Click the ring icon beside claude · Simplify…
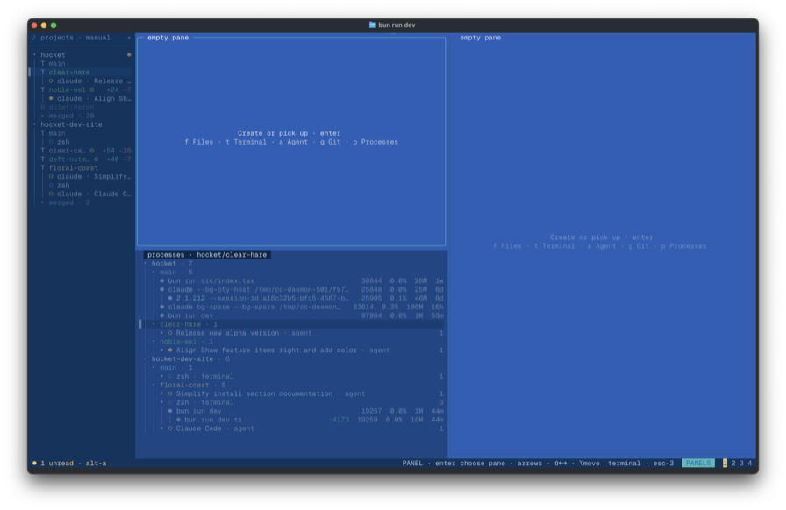 [x=51, y=176]
